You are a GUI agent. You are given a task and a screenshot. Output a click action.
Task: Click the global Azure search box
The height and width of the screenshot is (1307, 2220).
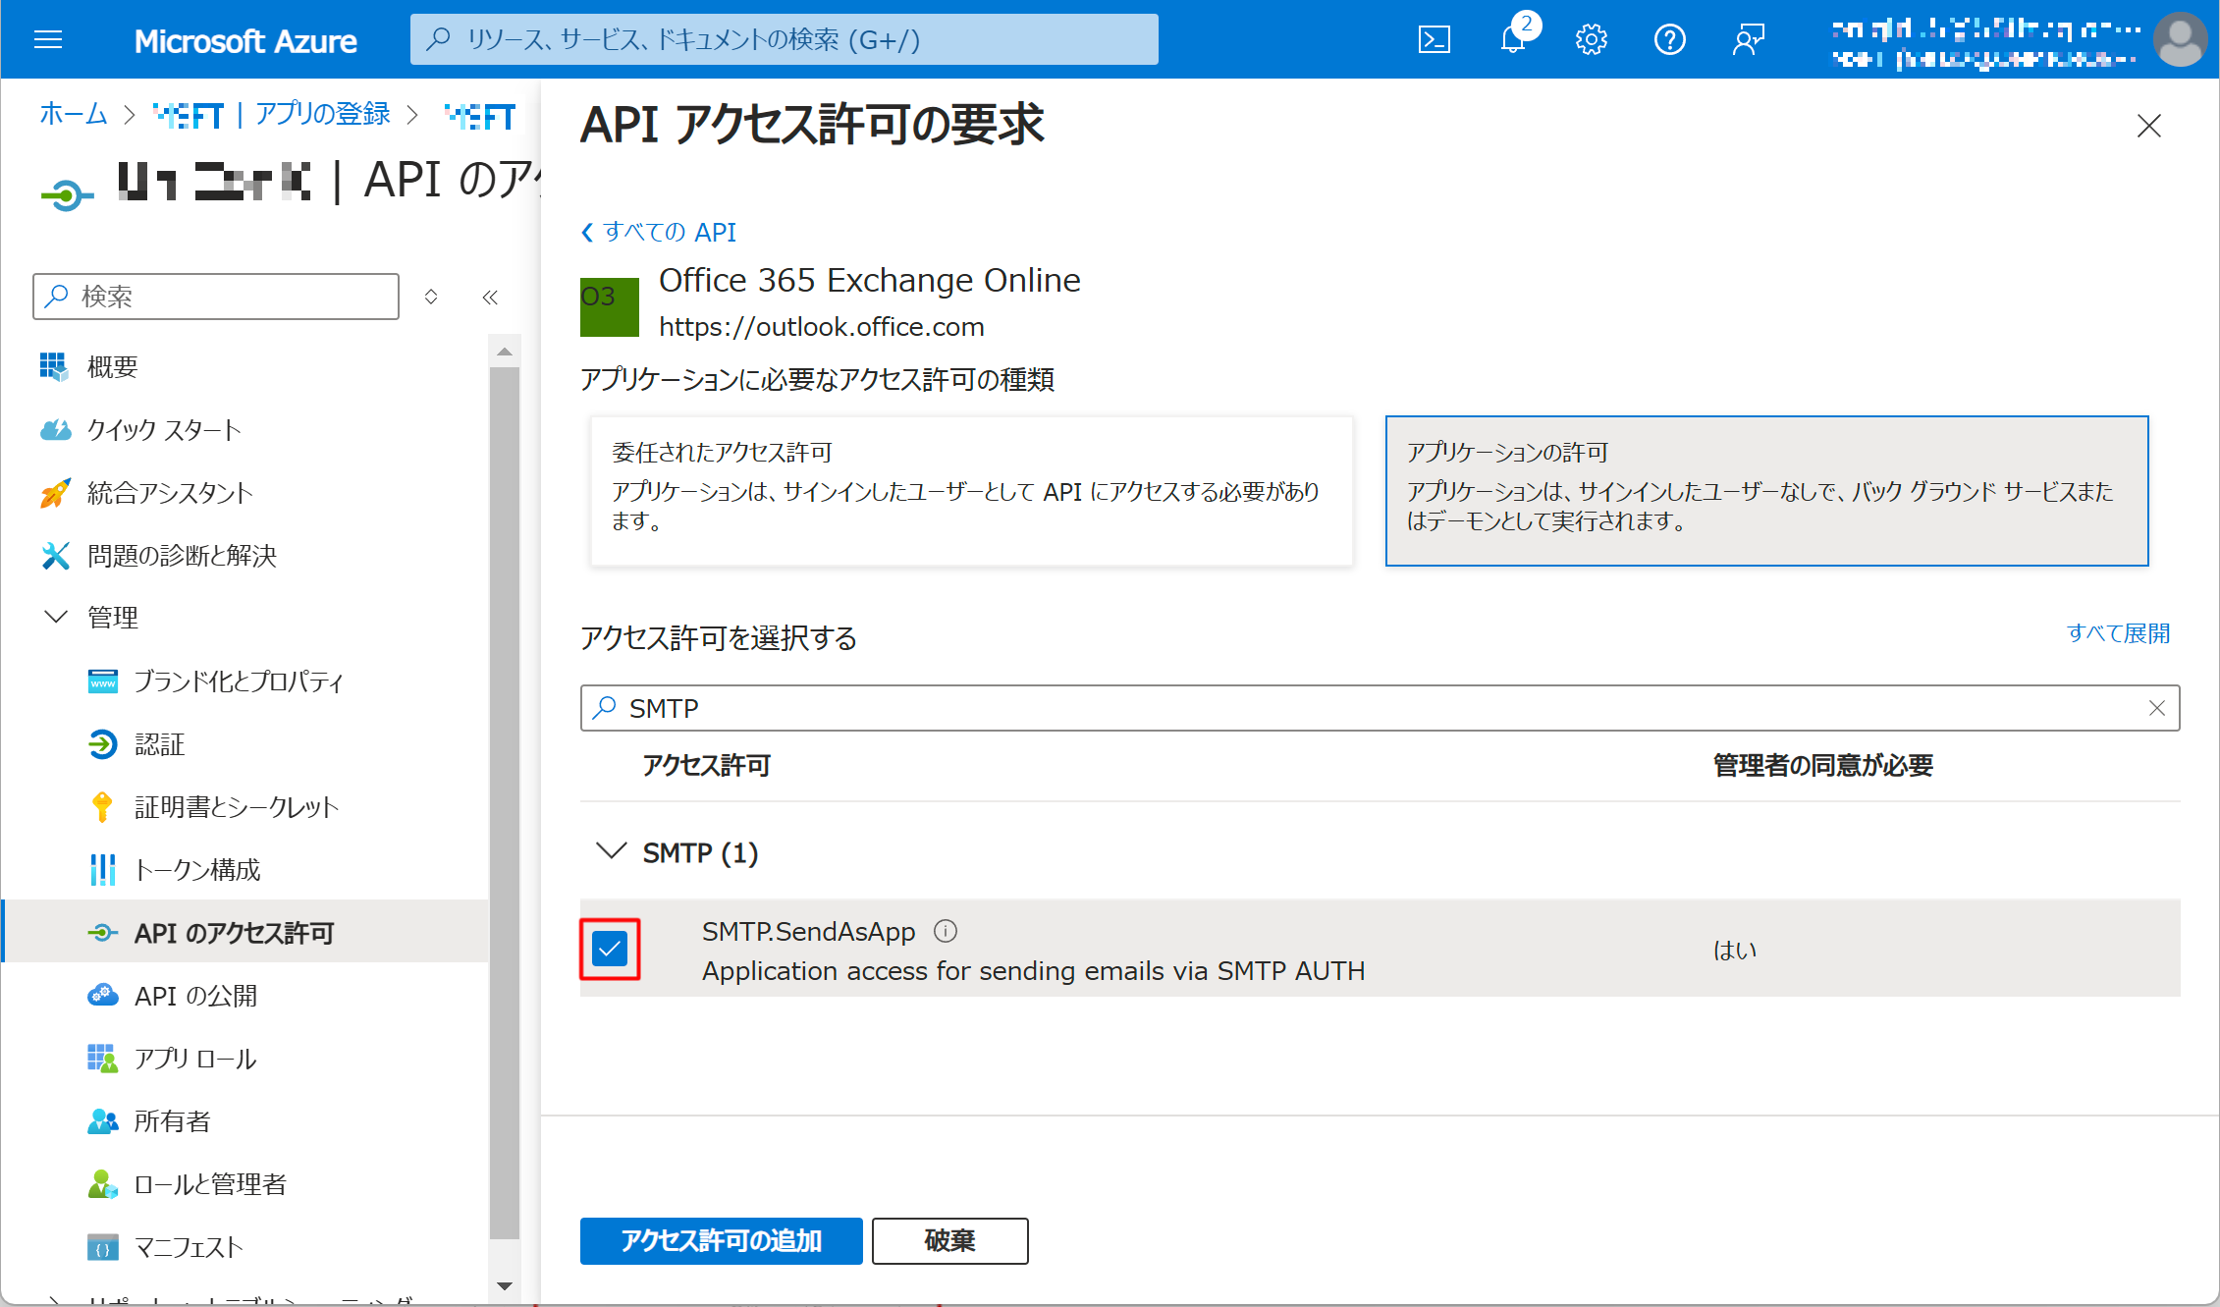(x=785, y=39)
